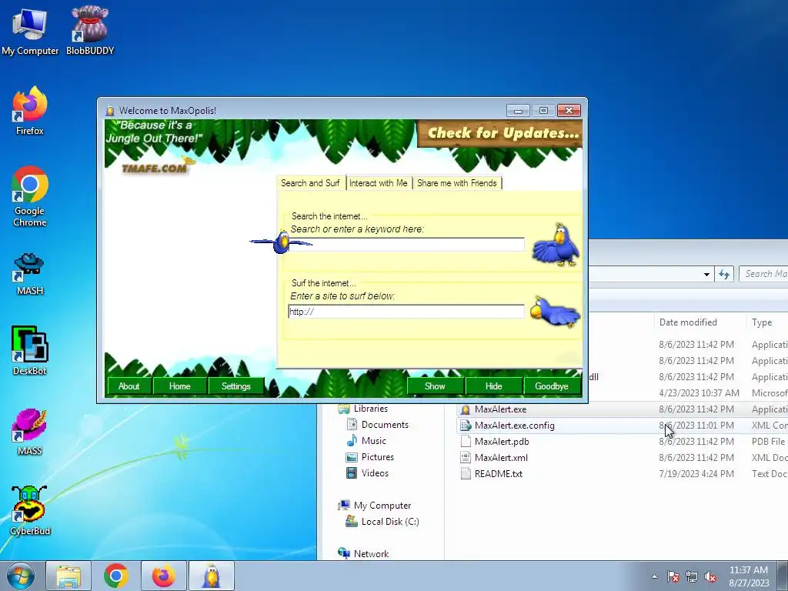Select Music in Explorer navigation pane
This screenshot has width=788, height=591.
[373, 441]
